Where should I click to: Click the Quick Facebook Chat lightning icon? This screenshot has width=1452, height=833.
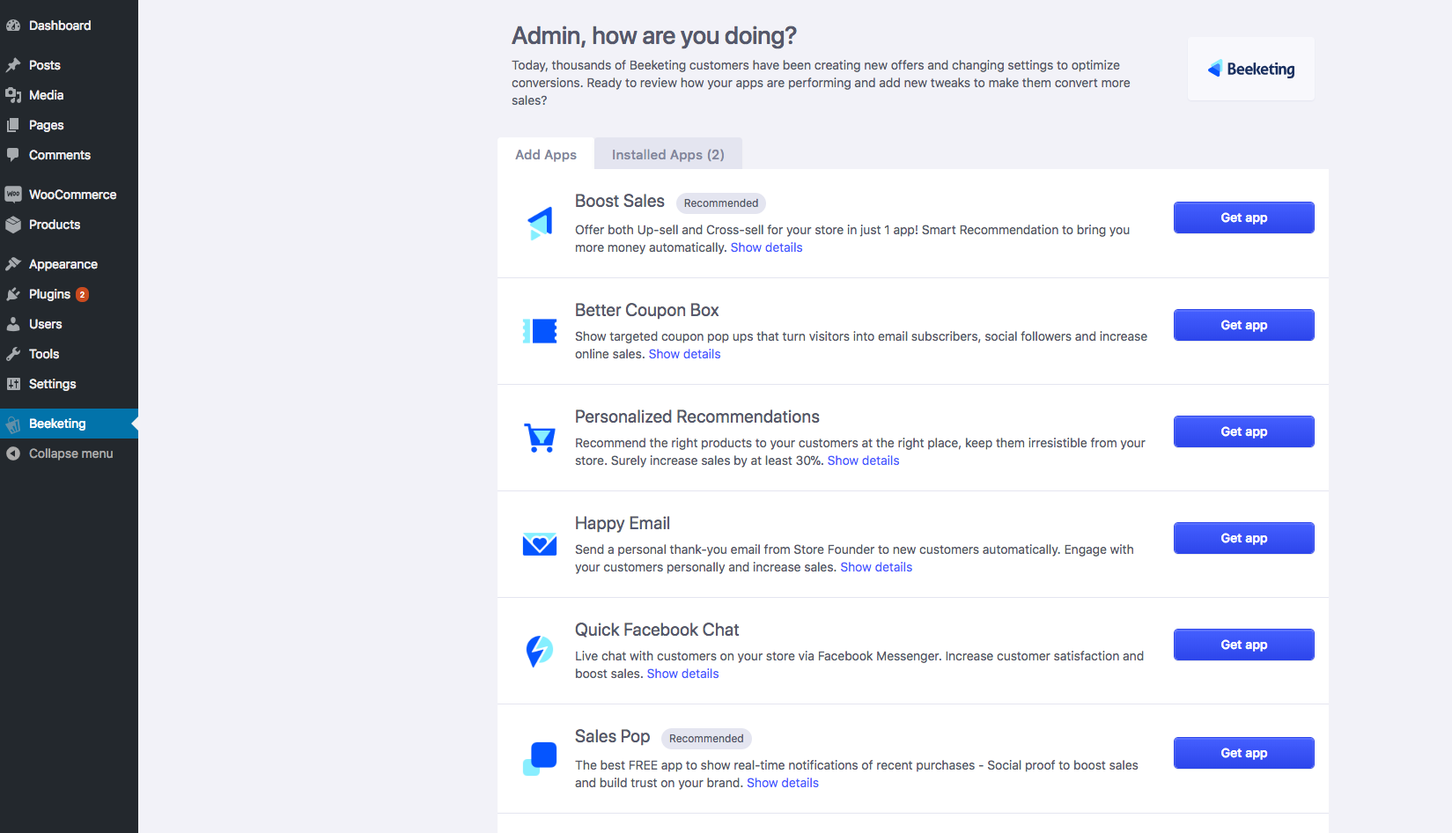point(540,652)
